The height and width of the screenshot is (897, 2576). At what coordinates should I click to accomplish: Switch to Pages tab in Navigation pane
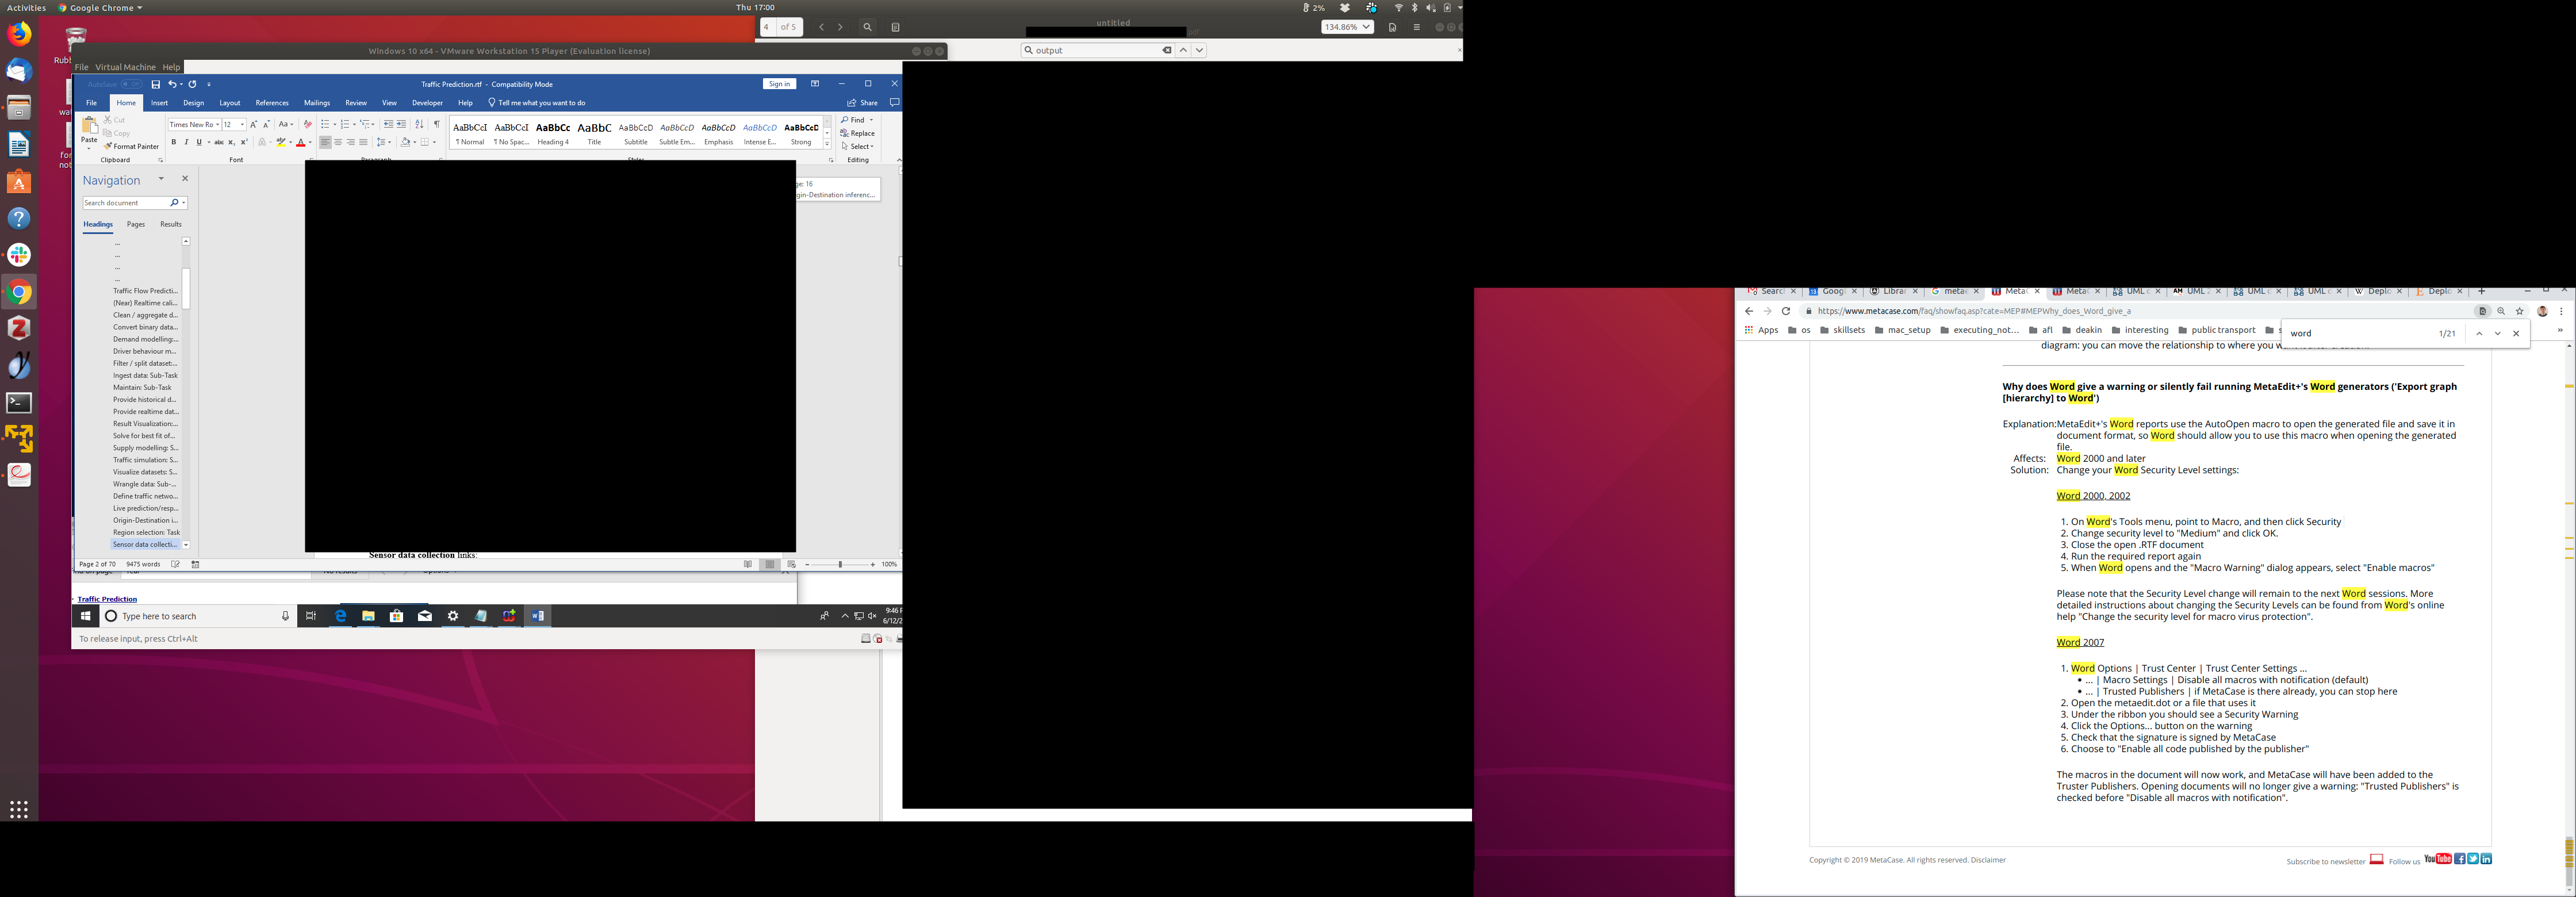[136, 224]
